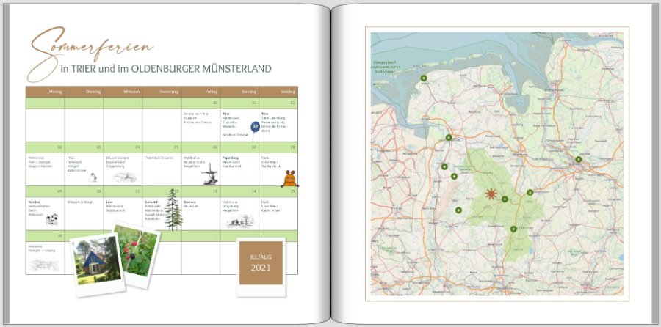
Task: Select green marker just right of red star
Action: tap(505, 199)
